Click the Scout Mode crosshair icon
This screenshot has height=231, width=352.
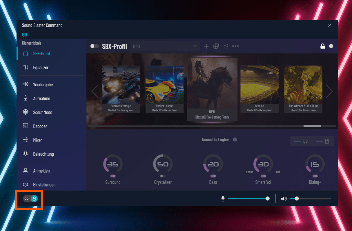pos(26,112)
